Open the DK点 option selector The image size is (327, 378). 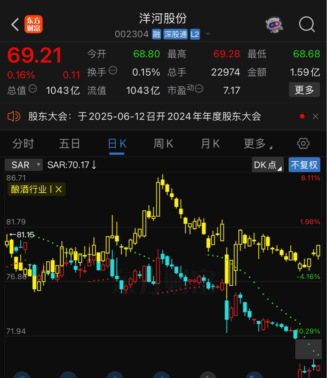click(268, 165)
